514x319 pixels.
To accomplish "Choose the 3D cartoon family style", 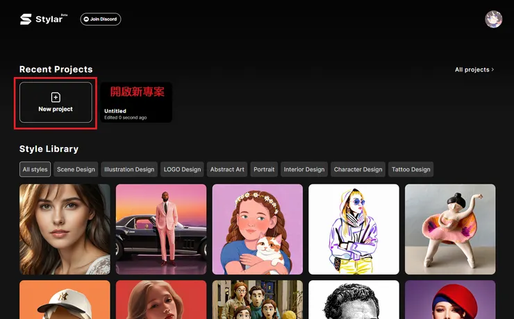I will click(258, 300).
